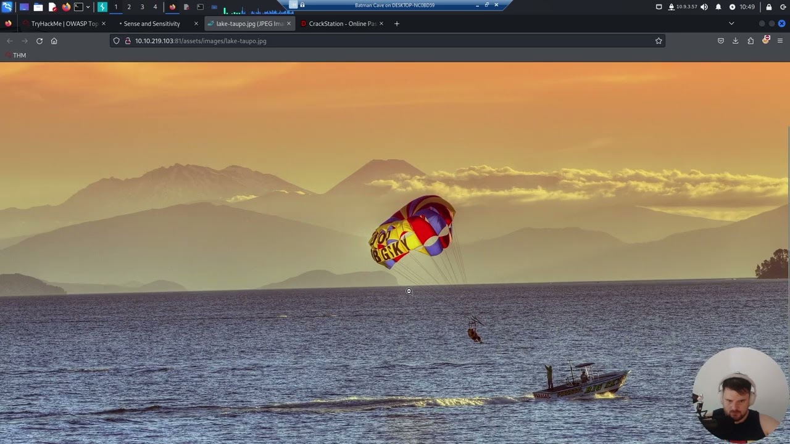Click the show desktop panel icon
Image resolution: width=790 pixels, height=444 pixels.
pos(24,7)
